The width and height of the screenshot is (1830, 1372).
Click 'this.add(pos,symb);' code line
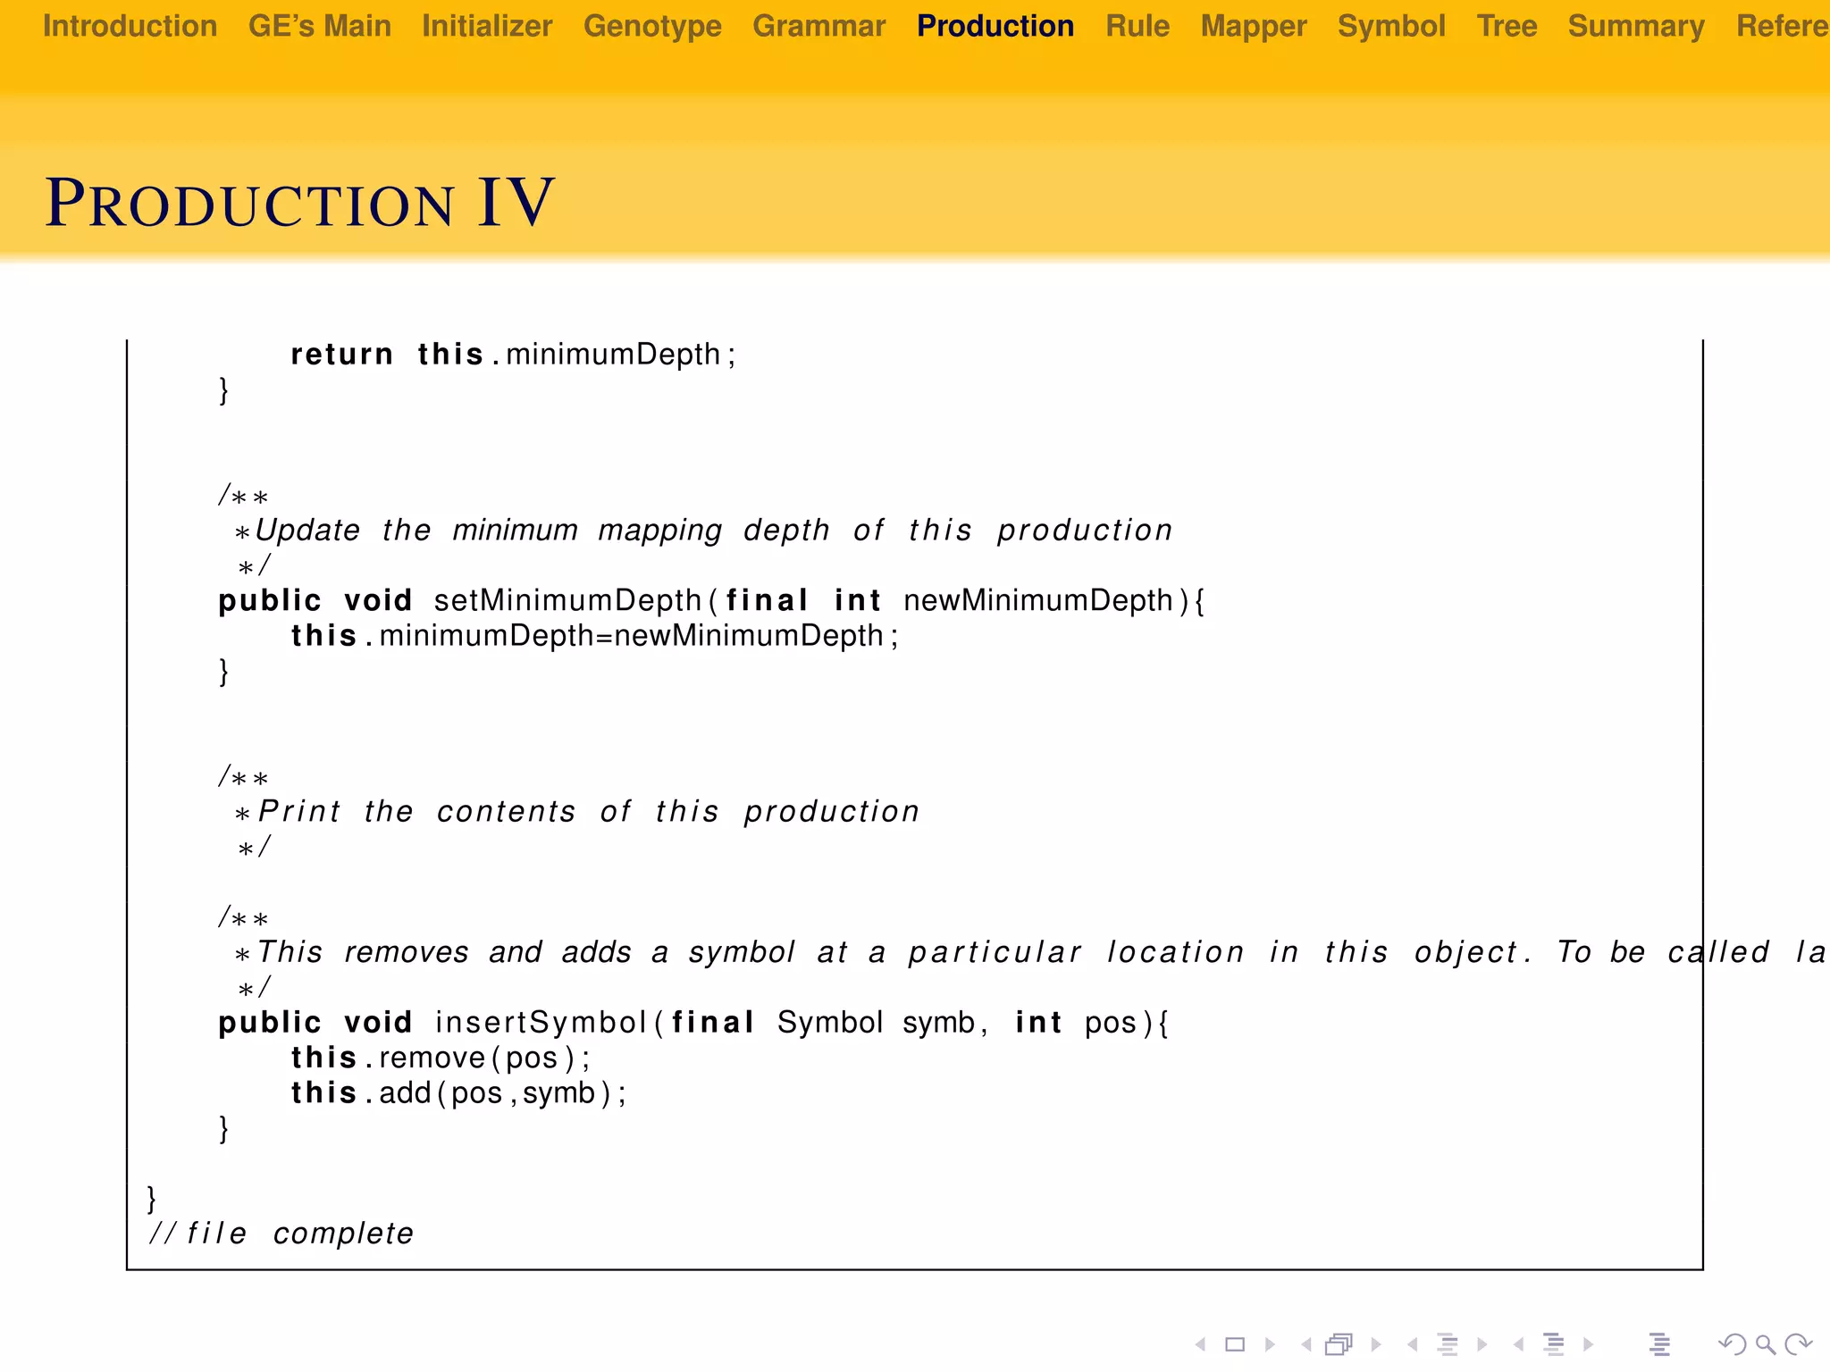click(x=458, y=1093)
